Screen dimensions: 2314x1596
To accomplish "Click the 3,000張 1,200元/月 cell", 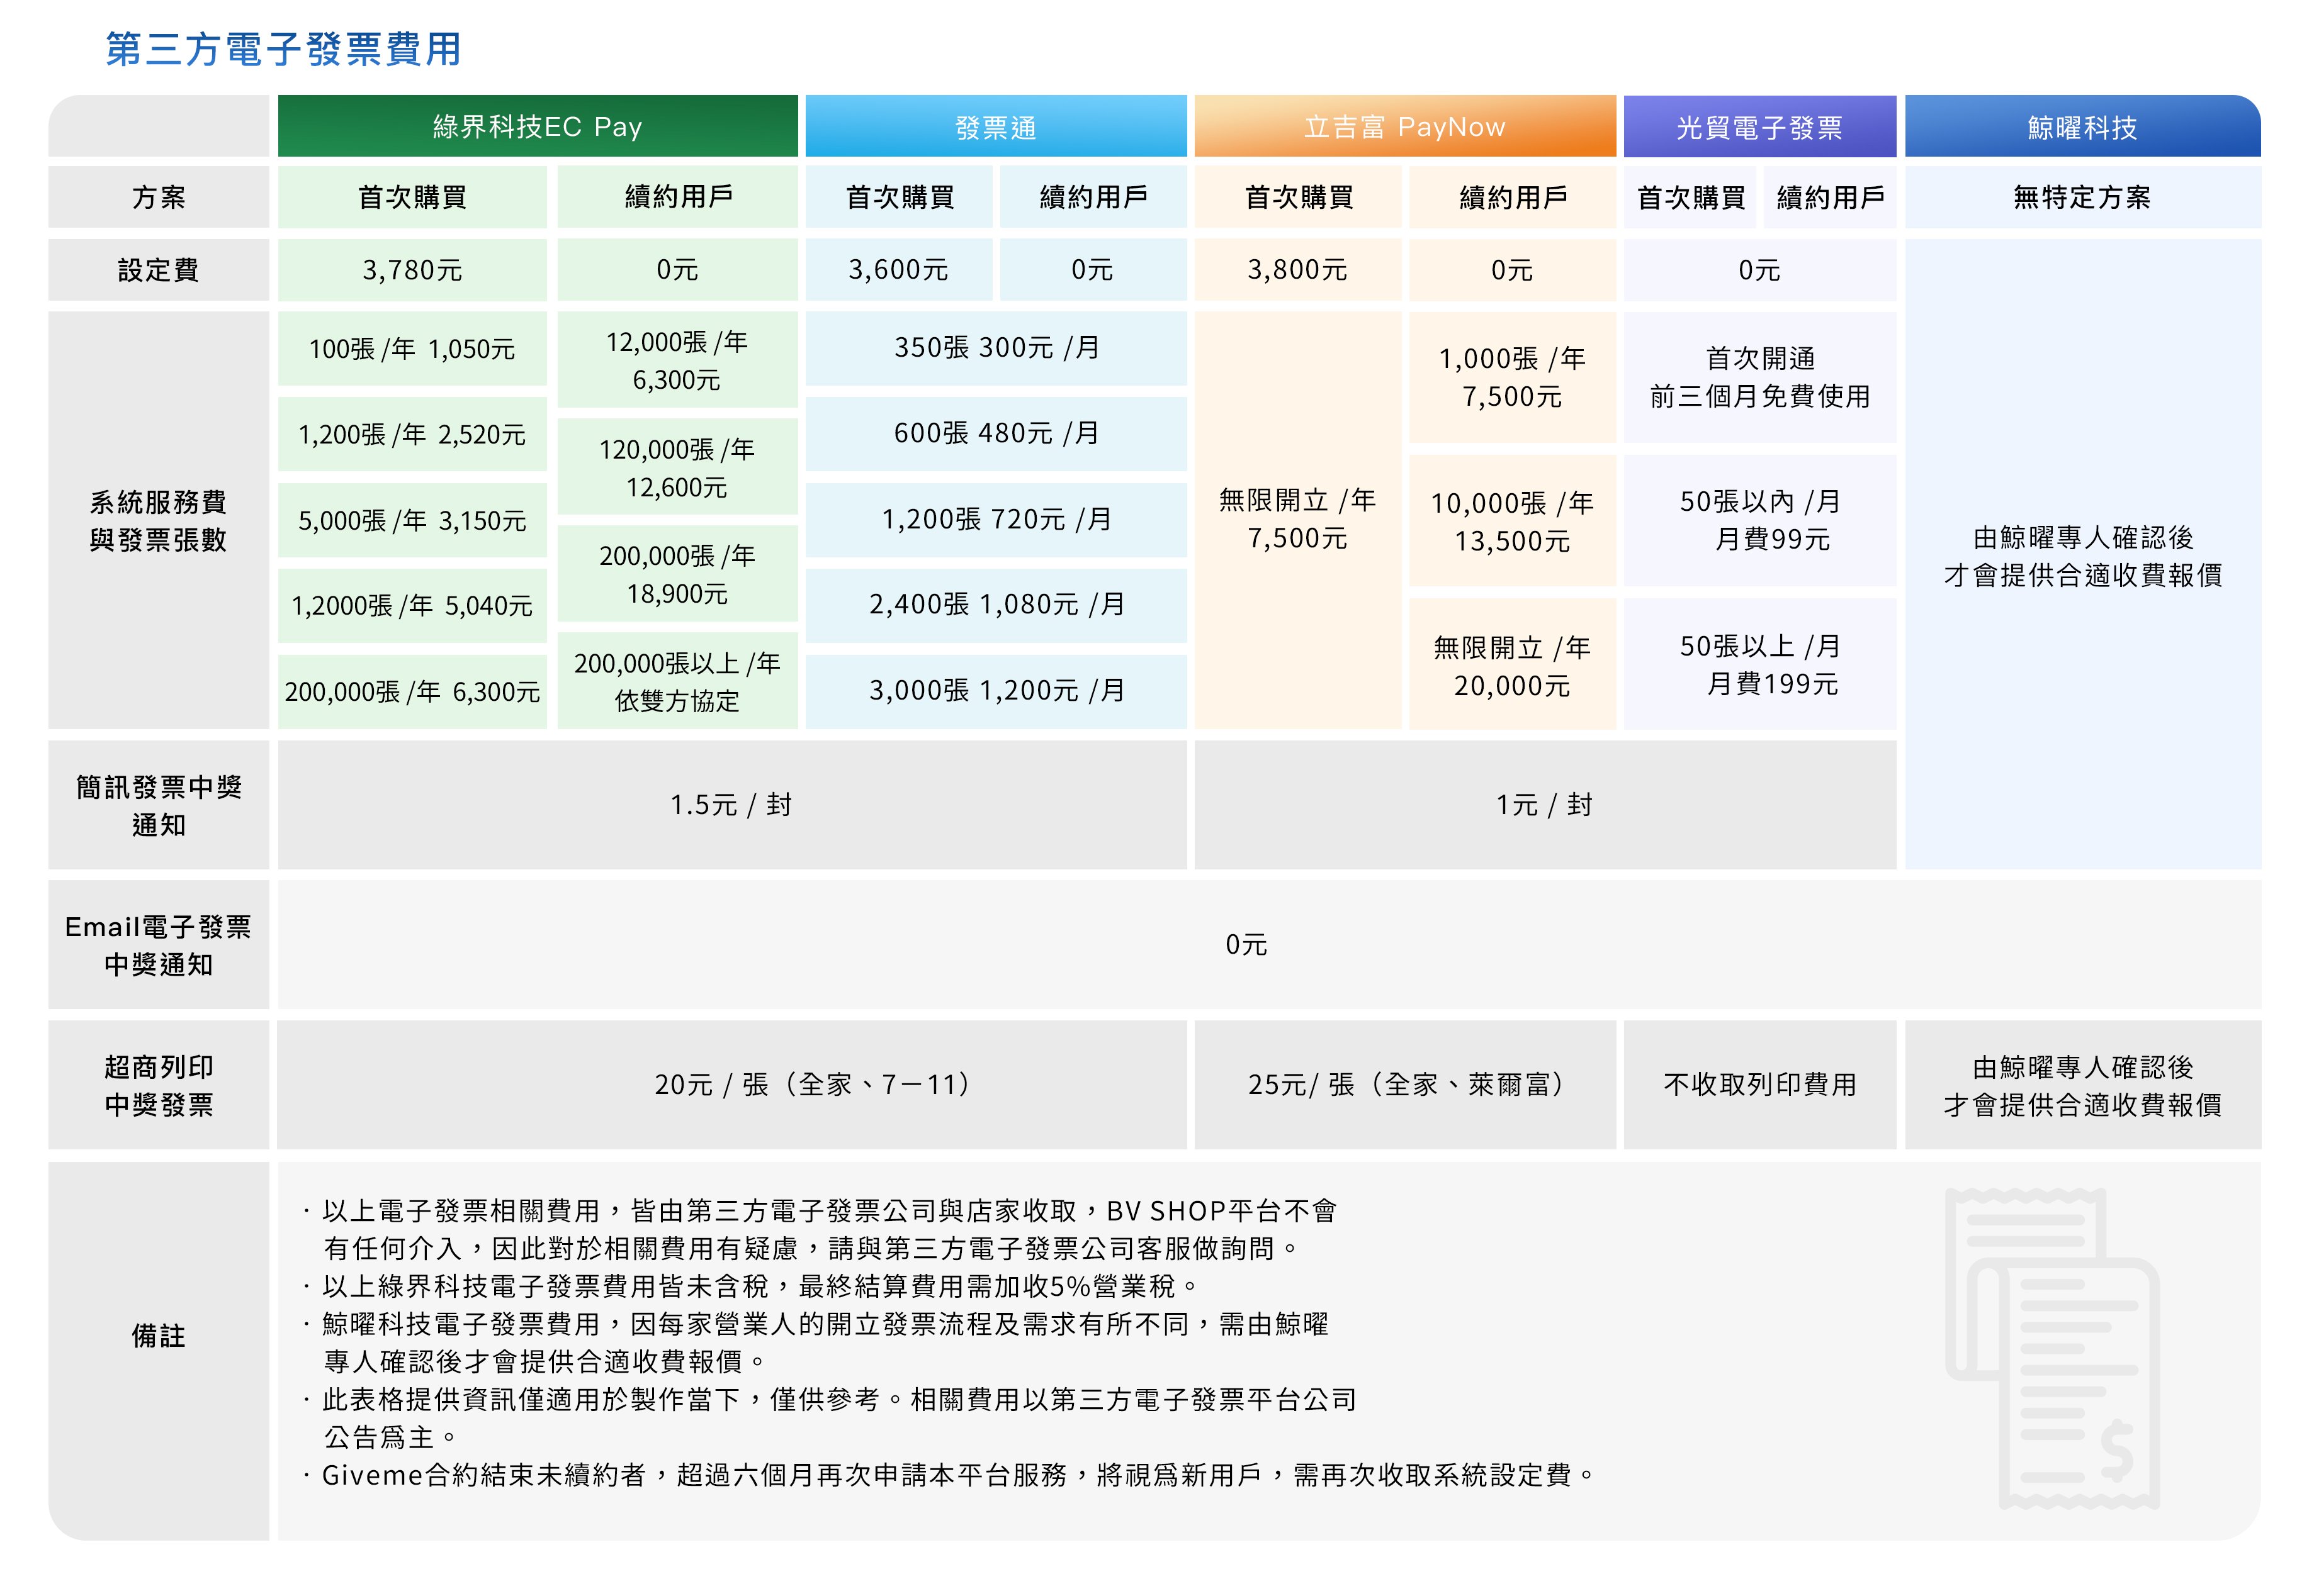I will [995, 692].
